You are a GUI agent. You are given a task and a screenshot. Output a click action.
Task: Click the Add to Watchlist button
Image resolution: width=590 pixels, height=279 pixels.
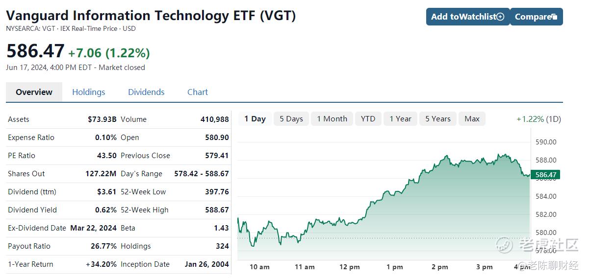tap(468, 17)
